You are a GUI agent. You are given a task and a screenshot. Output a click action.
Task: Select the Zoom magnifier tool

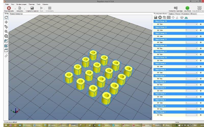[6, 31]
